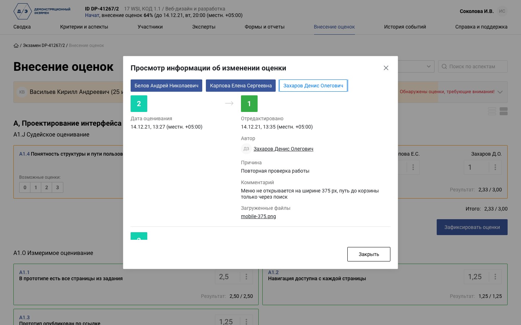The height and width of the screenshot is (325, 521).
Task: Open the user avatar ИС menu
Action: pos(502,11)
